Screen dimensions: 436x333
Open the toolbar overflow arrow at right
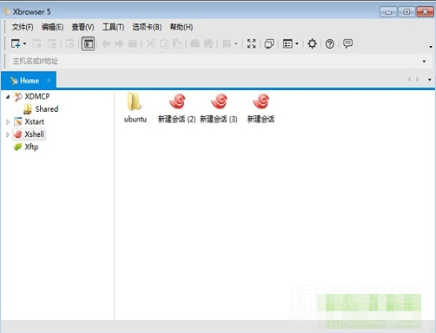click(431, 47)
